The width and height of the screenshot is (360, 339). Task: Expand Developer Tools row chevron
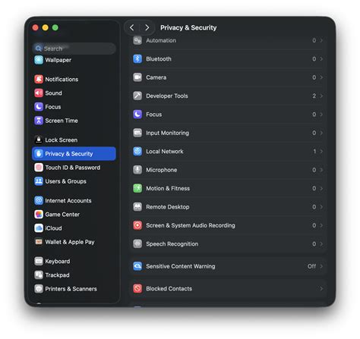tap(321, 96)
